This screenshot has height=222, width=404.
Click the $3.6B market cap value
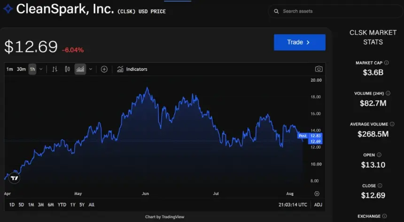coord(373,73)
